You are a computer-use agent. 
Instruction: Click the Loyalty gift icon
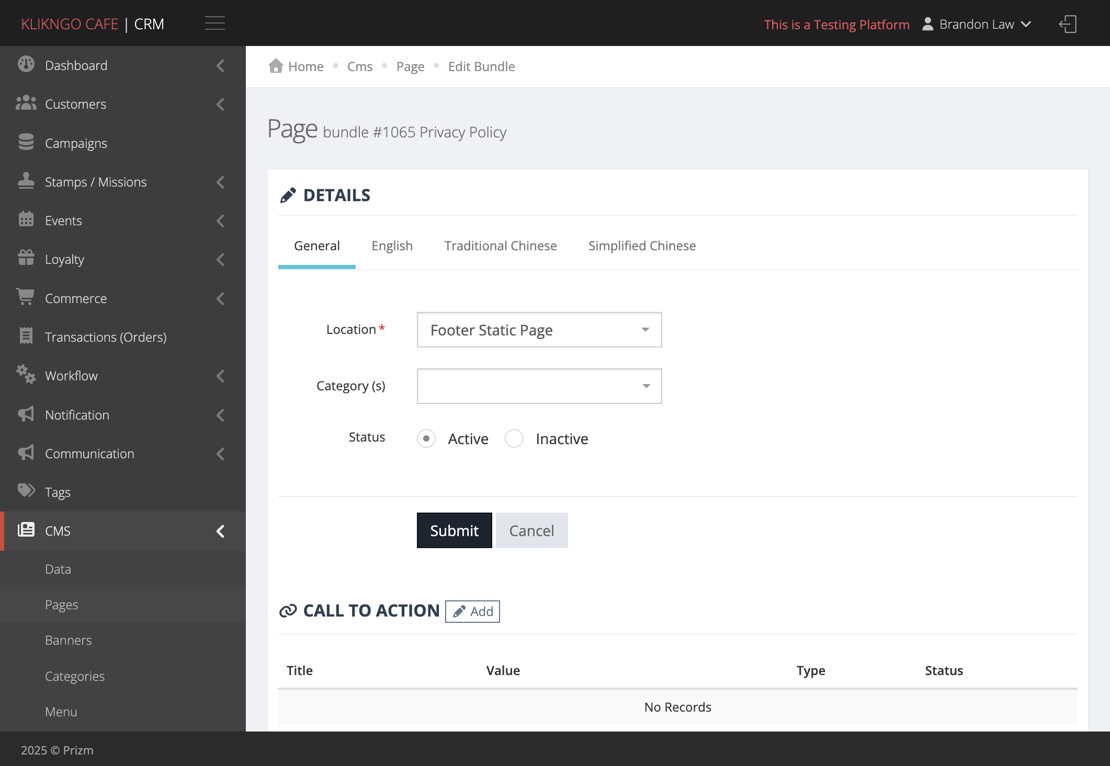[x=26, y=258]
